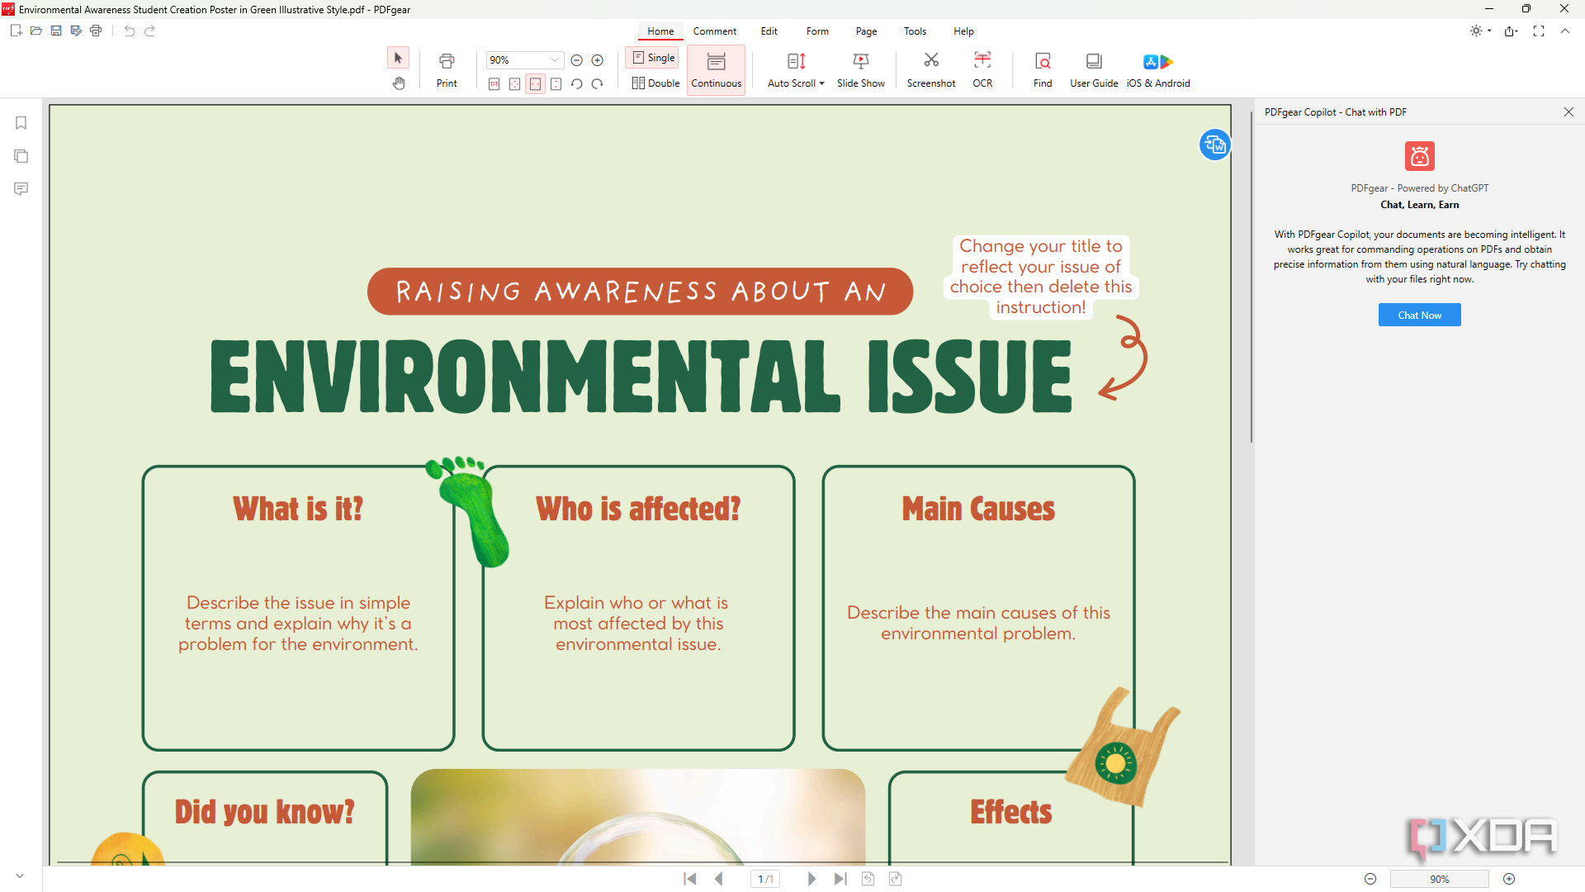Open the bookmarks sidebar panel

21,123
